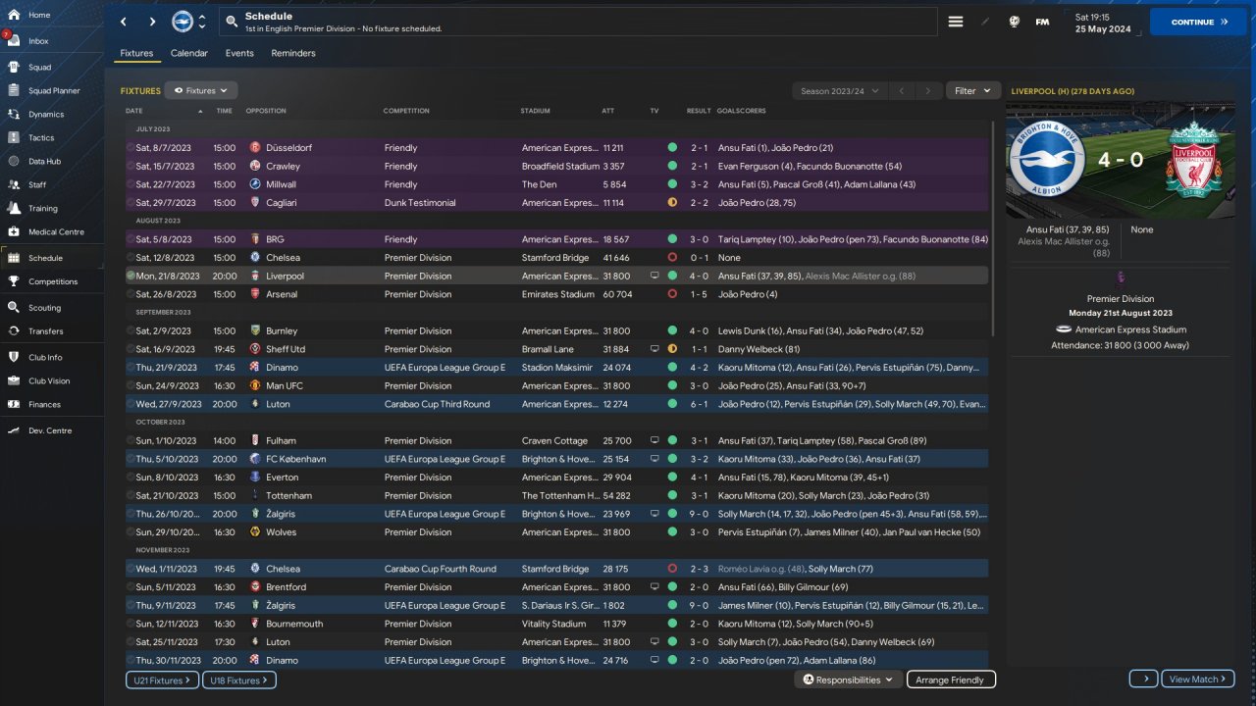Click the vertical scrollbar of fixtures list
This screenshot has height=706, width=1256.
pos(993,227)
